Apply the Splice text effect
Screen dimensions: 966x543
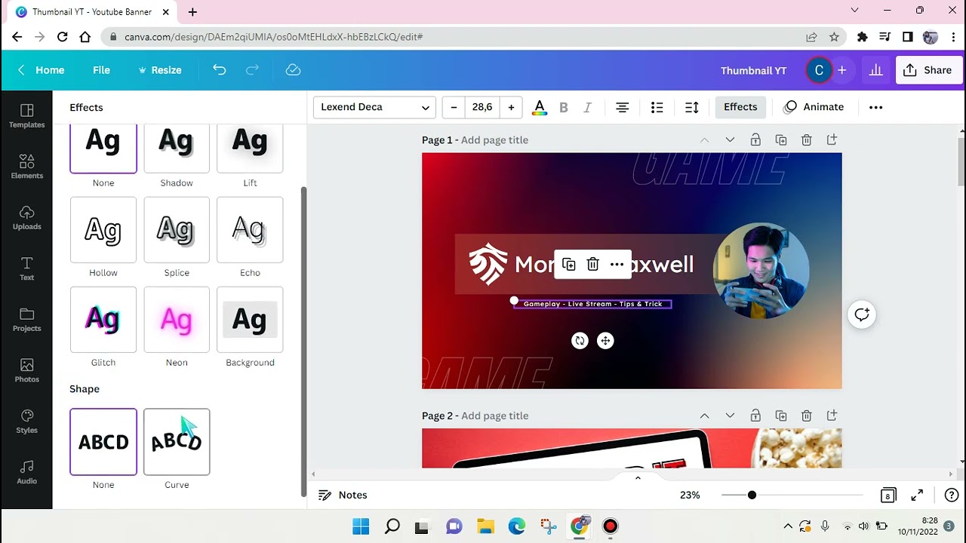177,230
